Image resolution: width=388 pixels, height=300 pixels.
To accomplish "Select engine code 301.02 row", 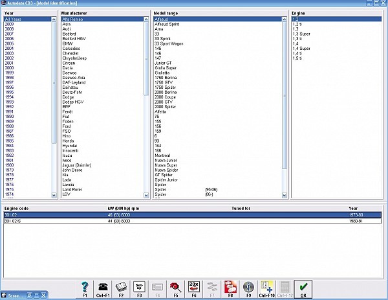I will pos(193,214).
